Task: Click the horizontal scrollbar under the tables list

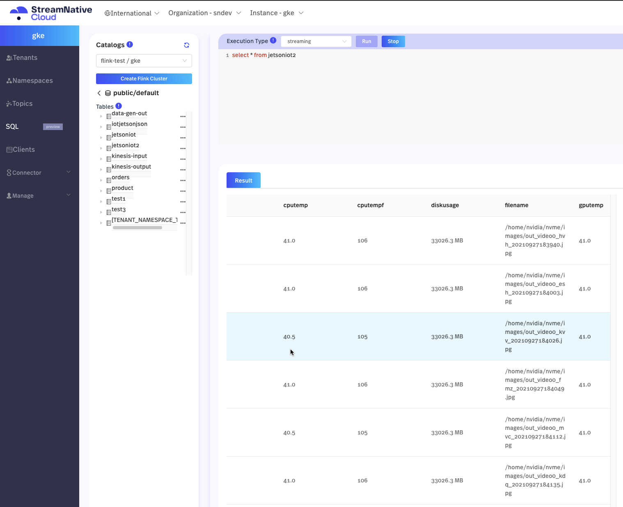Action: 137,228
